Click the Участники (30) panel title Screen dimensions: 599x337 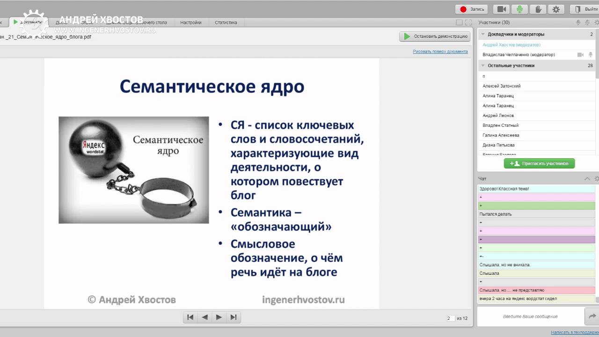point(494,22)
